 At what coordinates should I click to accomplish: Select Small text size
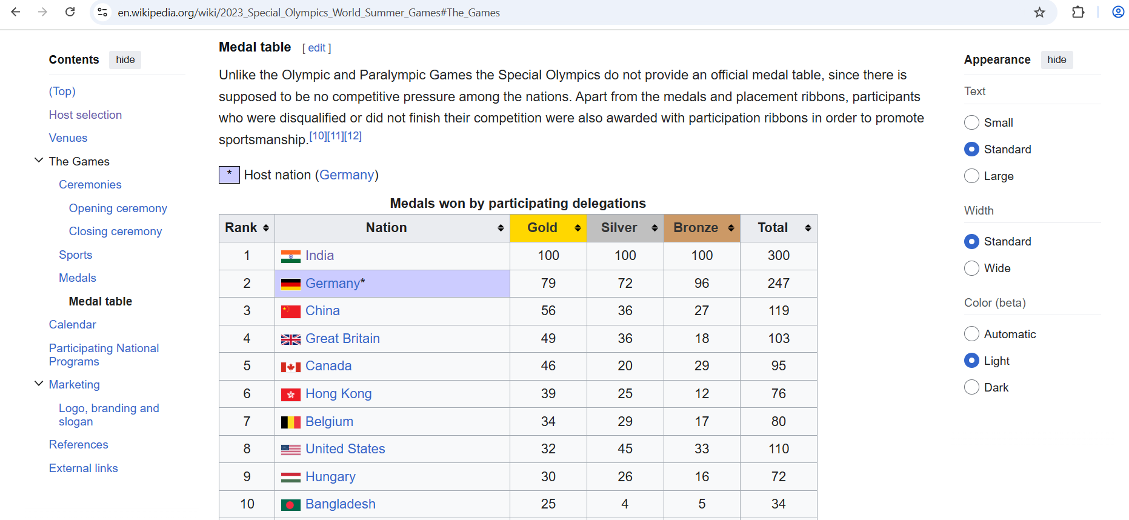(971, 122)
